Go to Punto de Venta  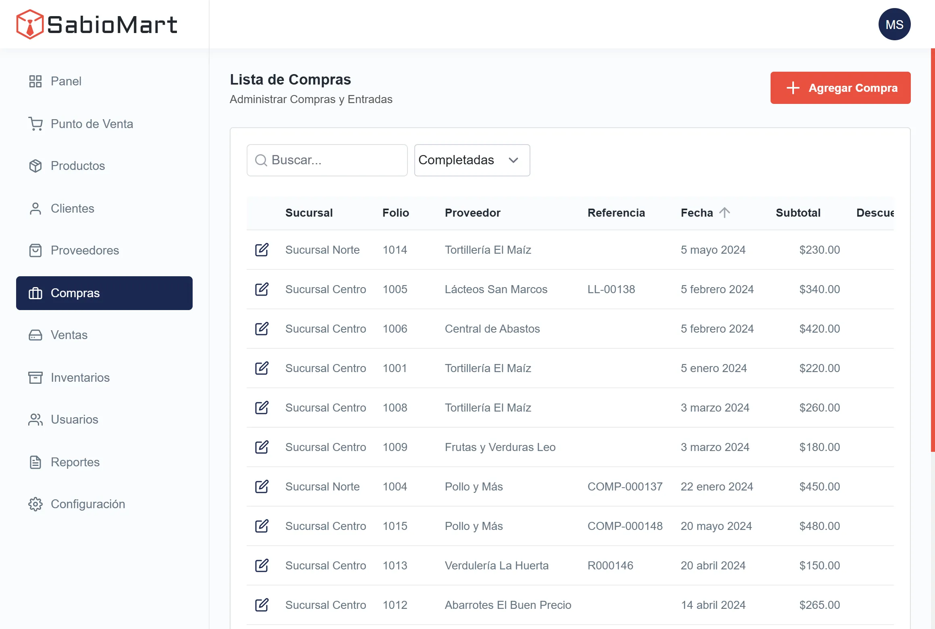click(92, 124)
